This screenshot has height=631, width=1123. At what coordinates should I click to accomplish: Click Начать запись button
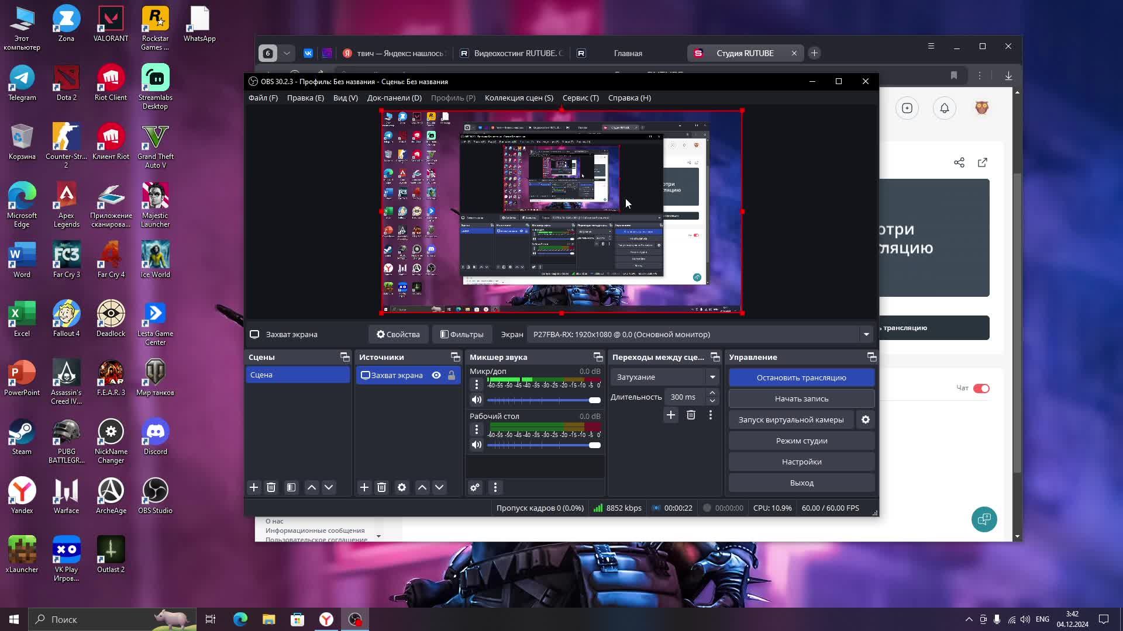801,398
